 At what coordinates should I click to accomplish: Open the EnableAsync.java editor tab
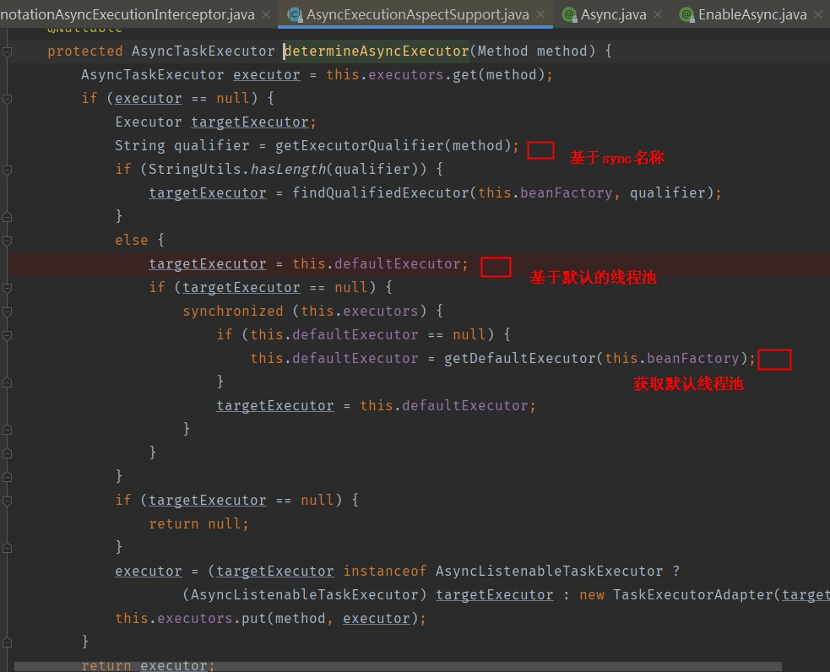coord(751,14)
